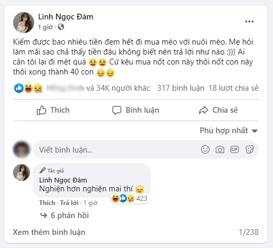The width and height of the screenshot is (273, 248).
Task: Click the globe public privacy icon
Action: 61,27
